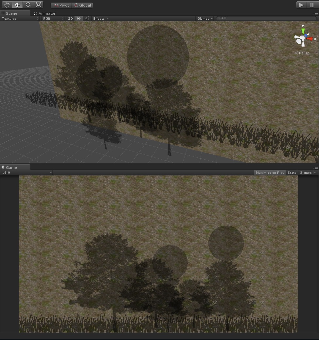319x340 pixels.
Task: Toggle Global orientation mode
Action: click(82, 5)
